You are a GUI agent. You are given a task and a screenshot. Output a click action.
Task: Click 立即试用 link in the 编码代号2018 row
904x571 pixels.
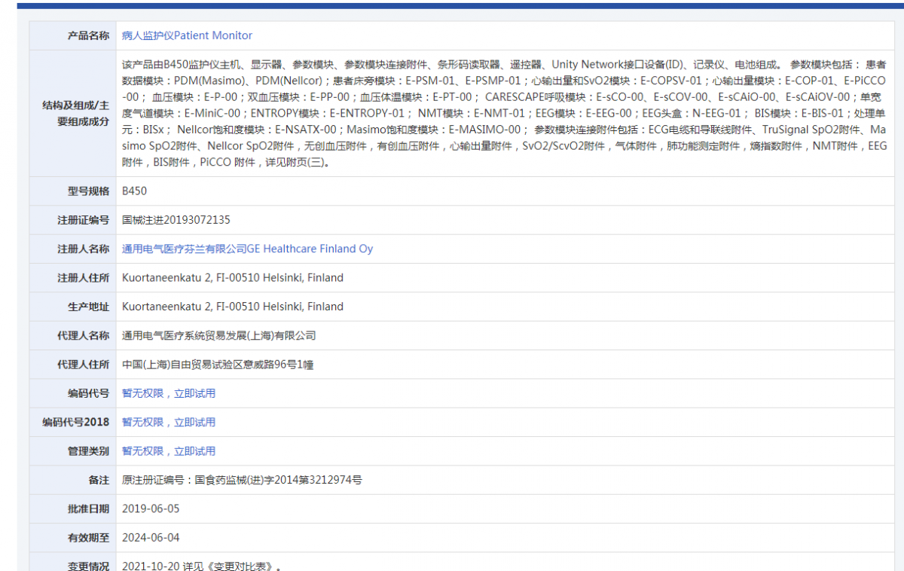[194, 422]
